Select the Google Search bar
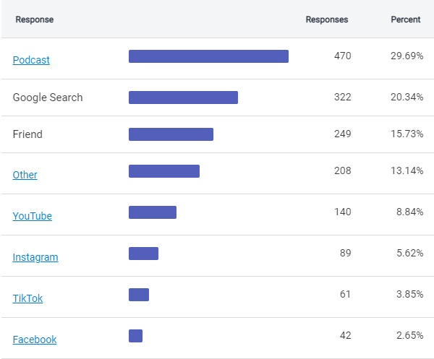This screenshot has height=359, width=434. click(x=183, y=98)
